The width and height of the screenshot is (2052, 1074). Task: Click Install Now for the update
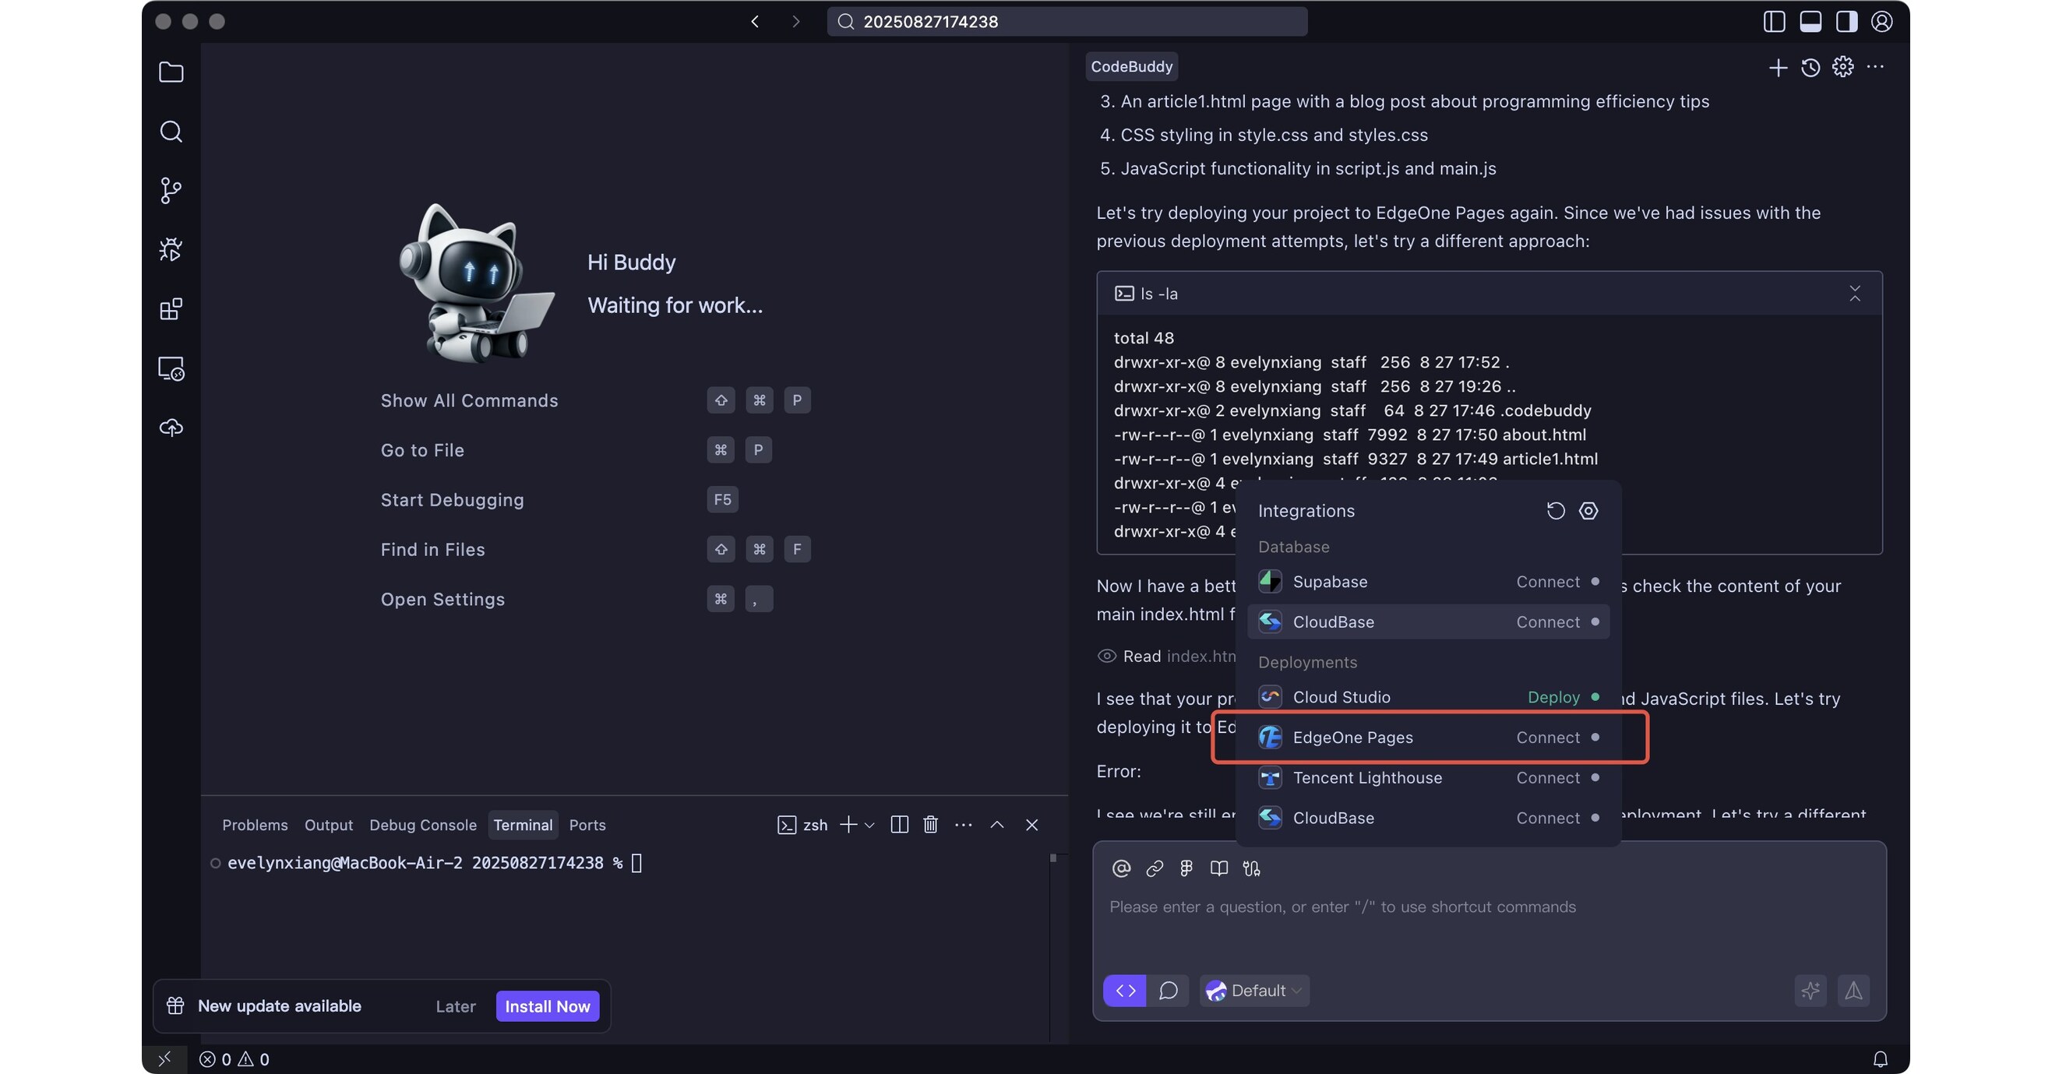[547, 1005]
